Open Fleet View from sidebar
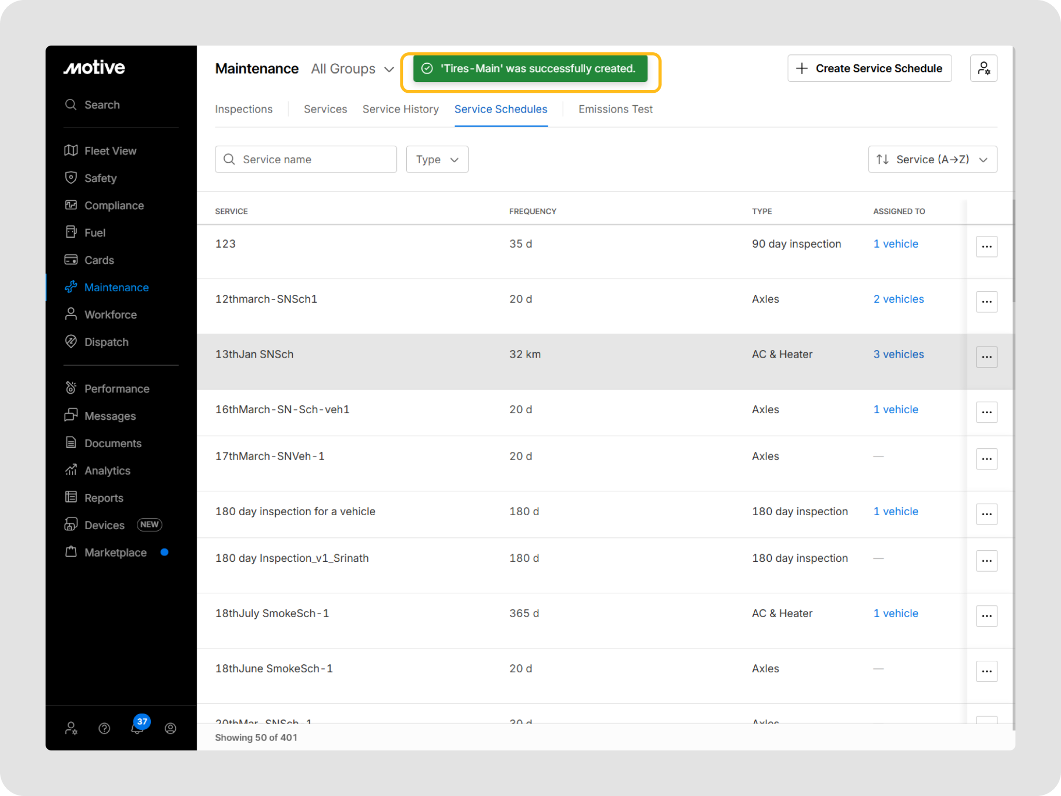This screenshot has height=796, width=1061. [x=110, y=151]
